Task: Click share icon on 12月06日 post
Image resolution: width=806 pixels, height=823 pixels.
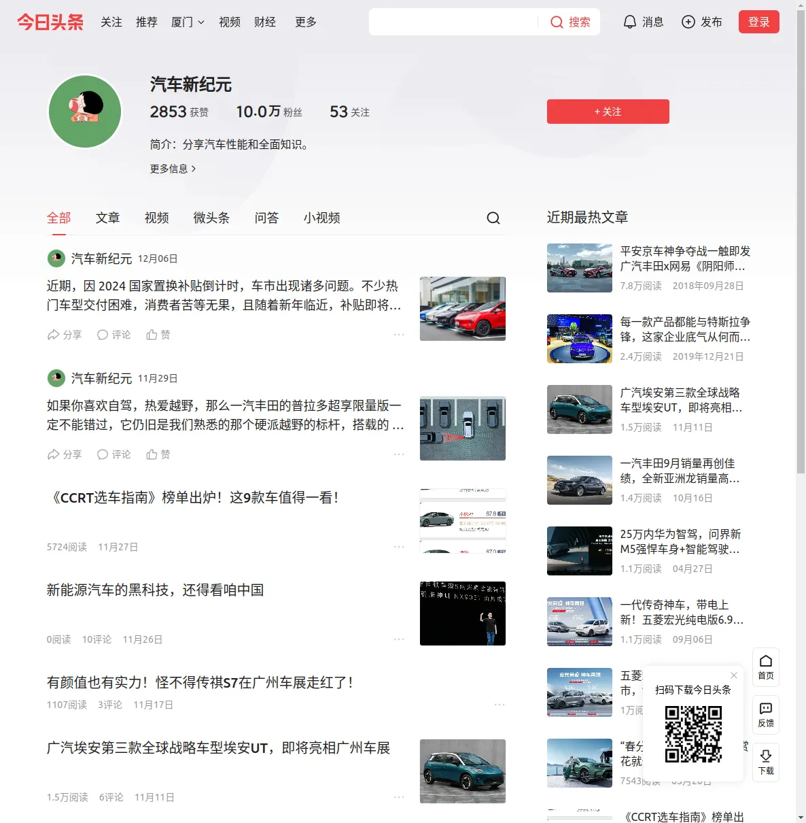Action: [x=53, y=335]
